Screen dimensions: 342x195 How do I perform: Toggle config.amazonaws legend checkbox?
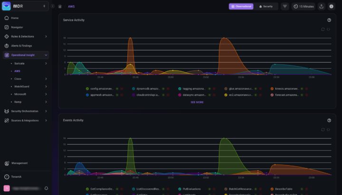(87, 89)
